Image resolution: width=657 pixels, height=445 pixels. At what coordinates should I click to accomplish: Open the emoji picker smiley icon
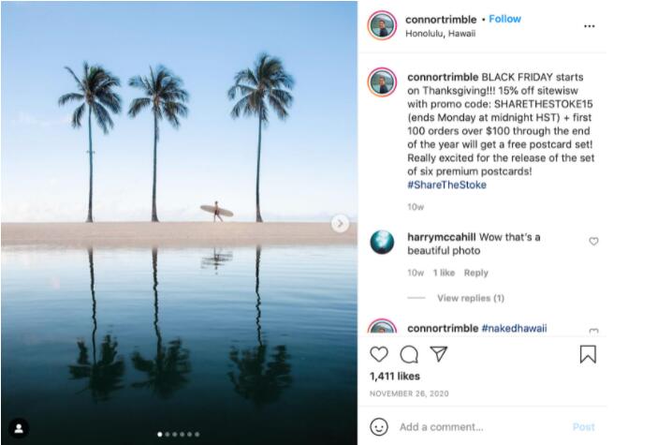tap(379, 426)
